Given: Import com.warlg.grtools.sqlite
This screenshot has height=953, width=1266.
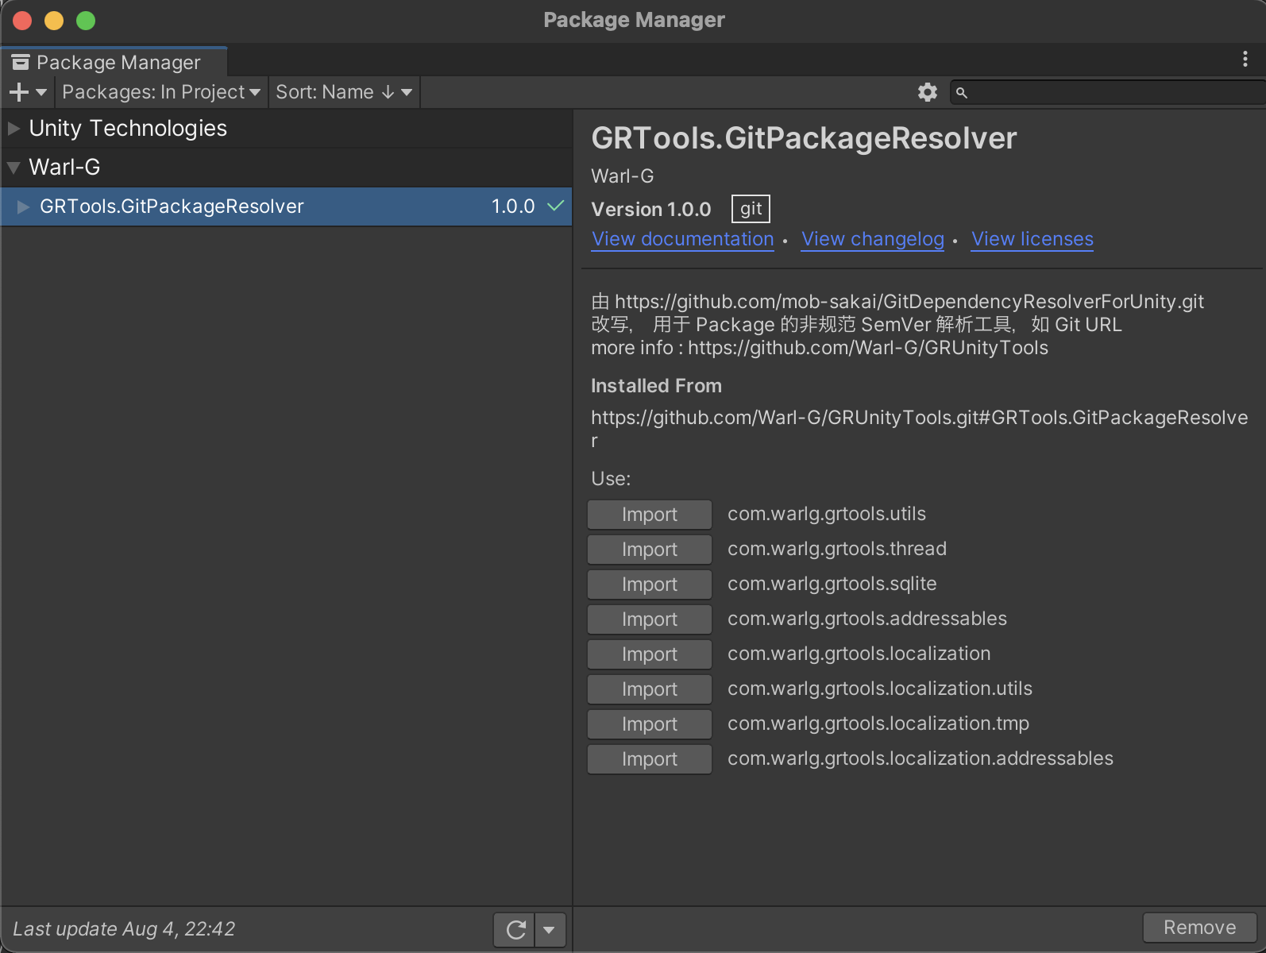Looking at the screenshot, I should pyautogui.click(x=650, y=585).
